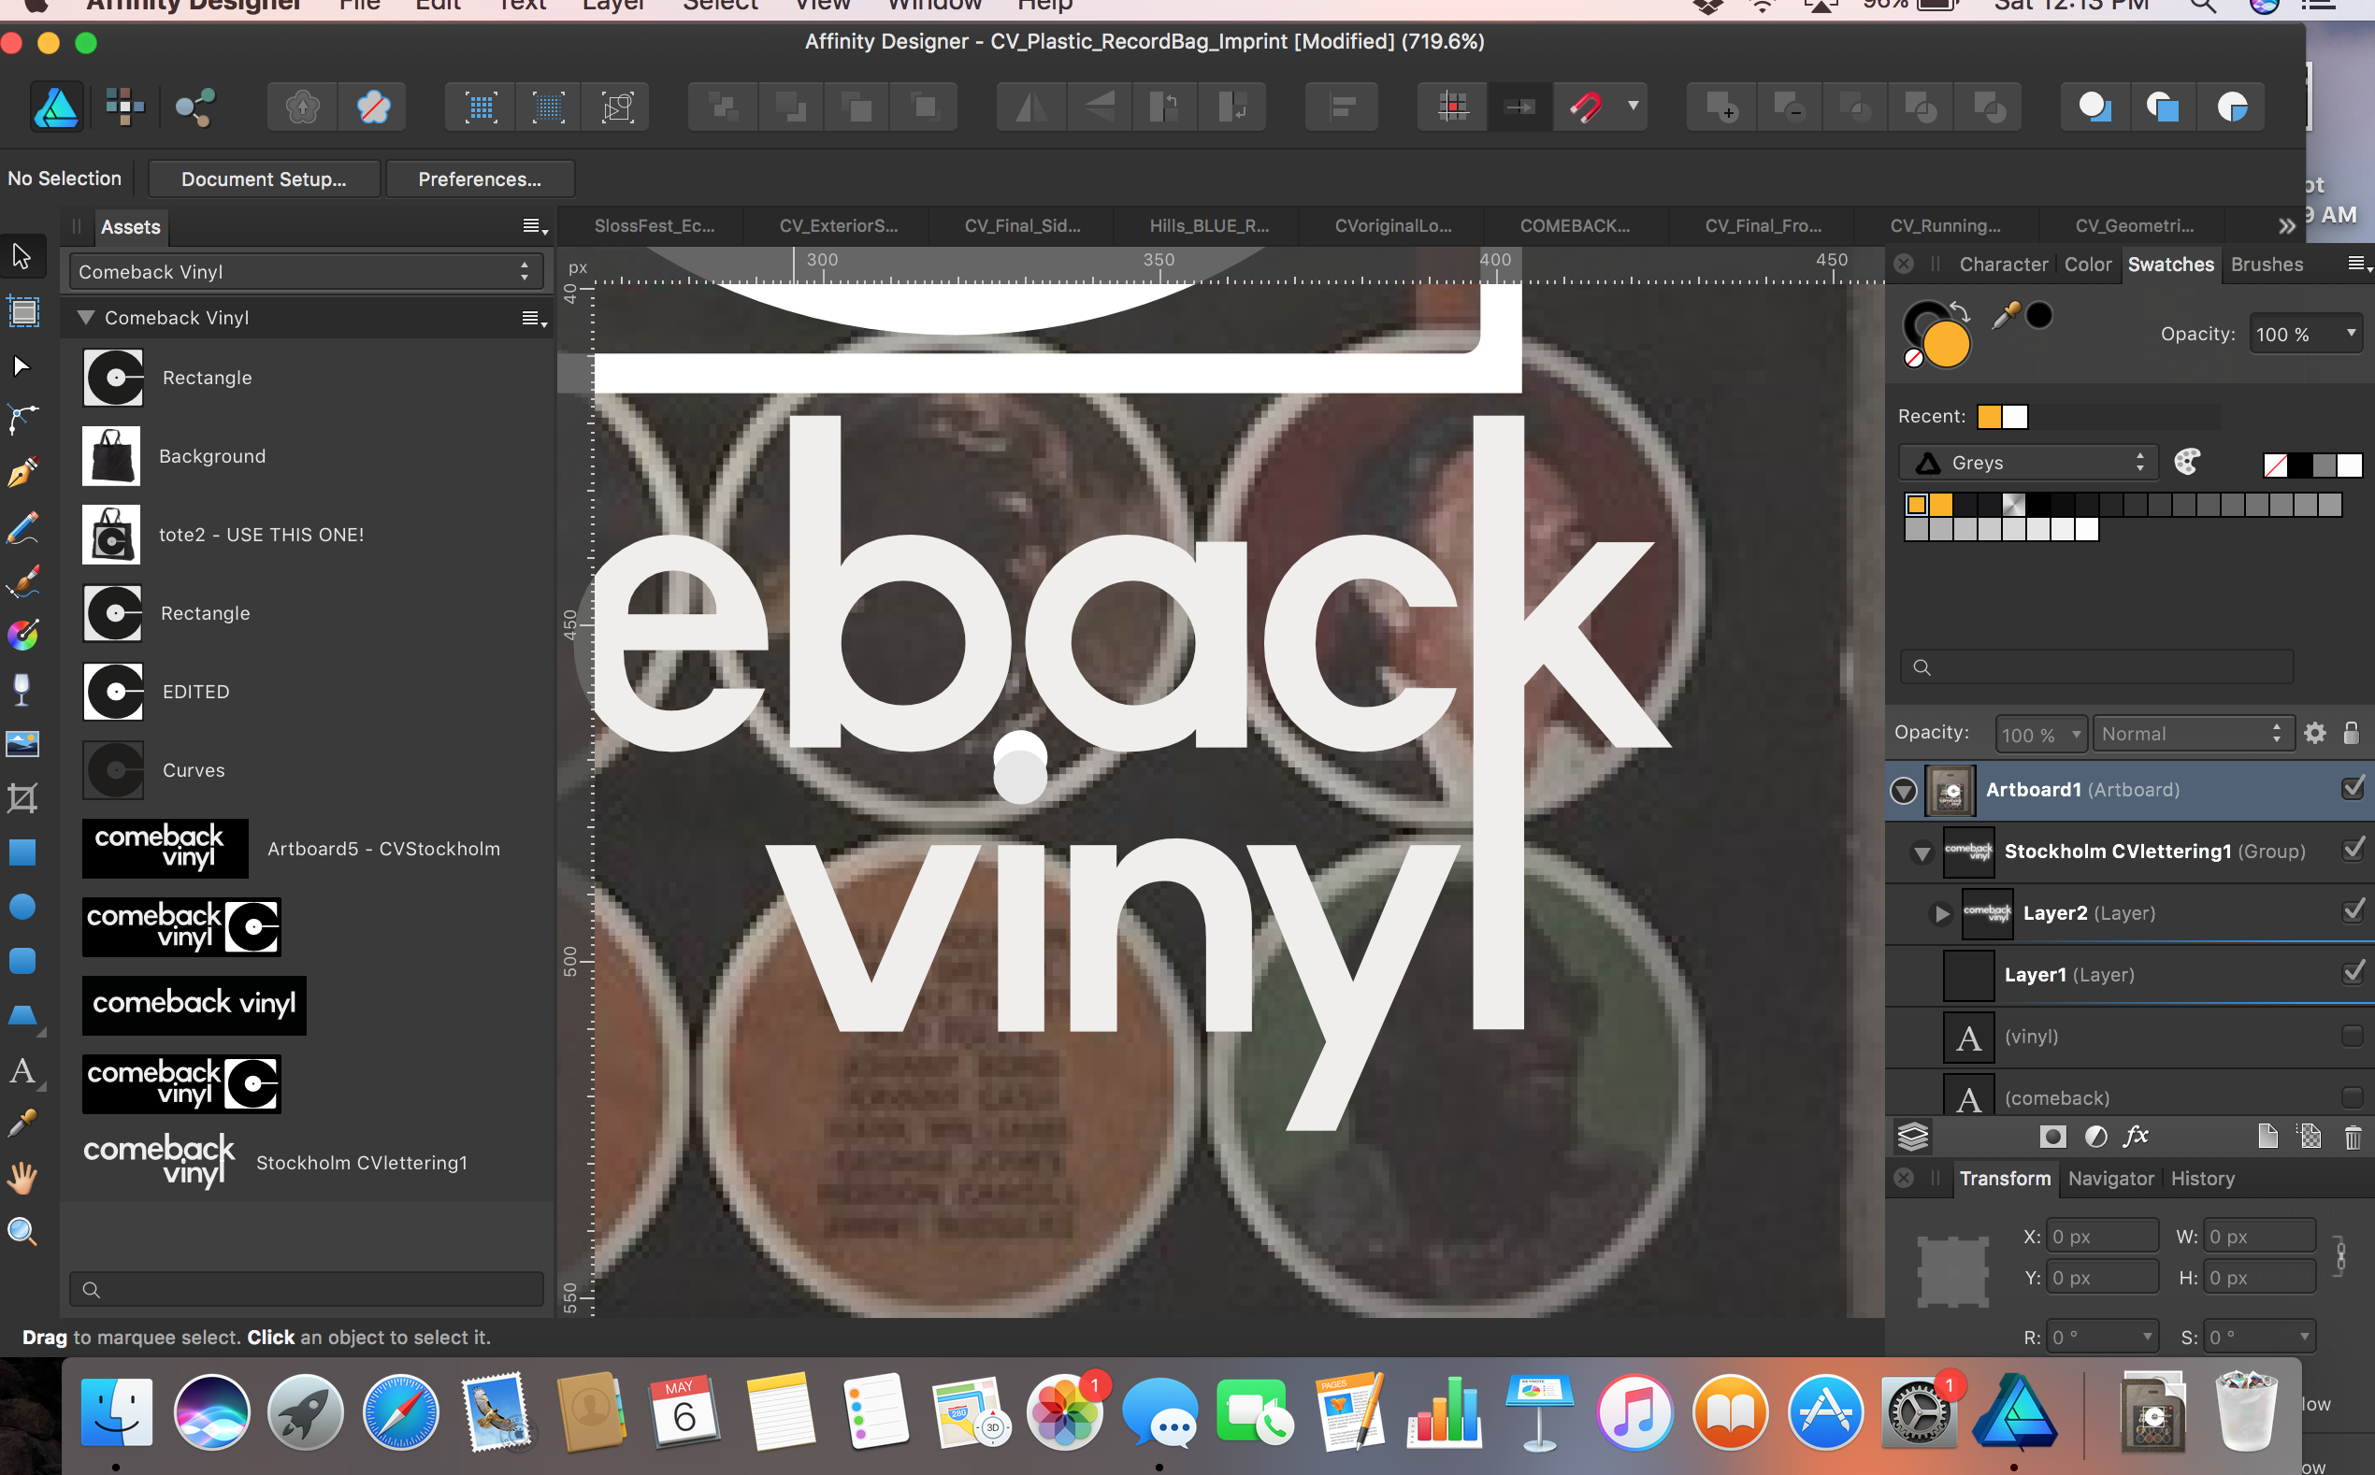Screen dimensions: 2375x1475
Task: Click the swatches search field
Action: pos(2096,666)
